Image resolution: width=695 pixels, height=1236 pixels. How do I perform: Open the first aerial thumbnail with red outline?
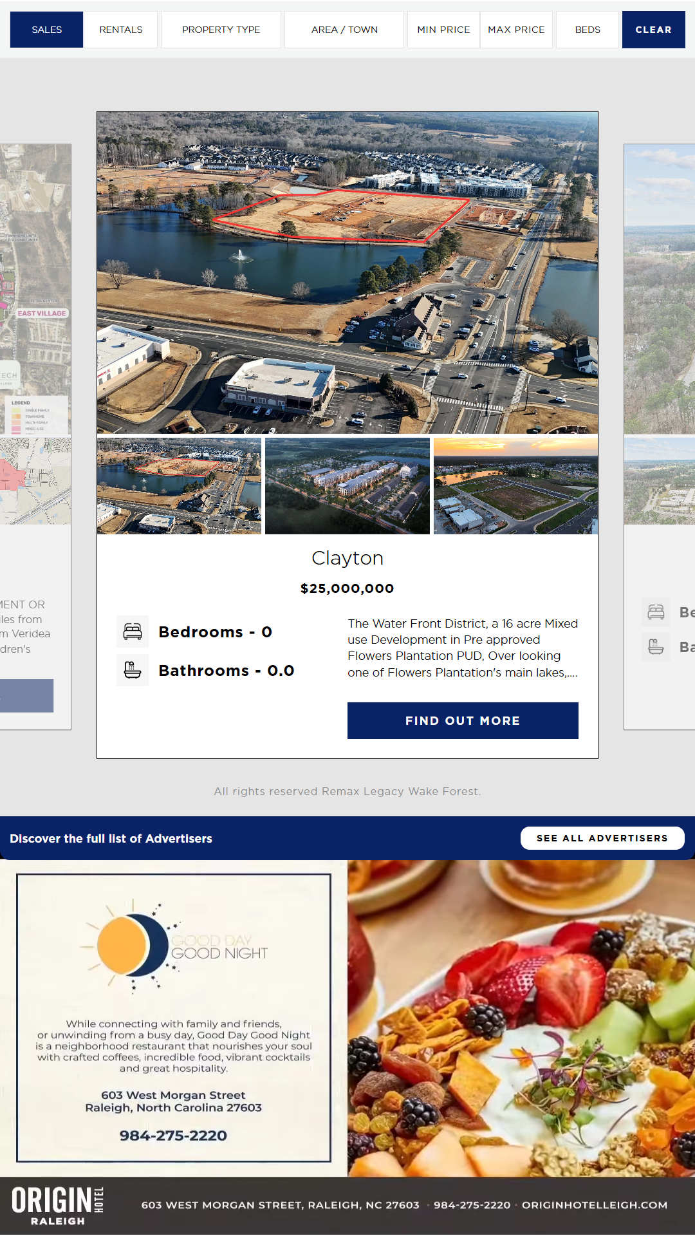click(179, 486)
